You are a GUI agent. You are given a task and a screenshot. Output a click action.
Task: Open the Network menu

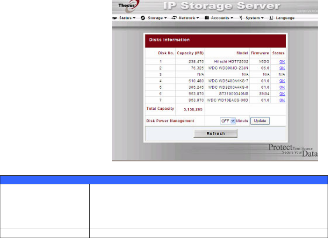pyautogui.click(x=189, y=18)
